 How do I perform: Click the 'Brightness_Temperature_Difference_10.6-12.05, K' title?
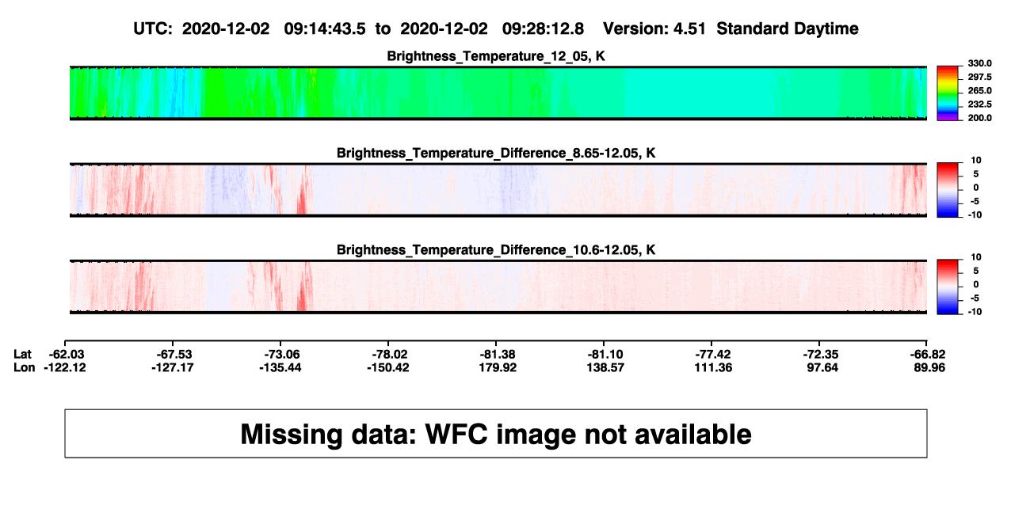coord(496,250)
